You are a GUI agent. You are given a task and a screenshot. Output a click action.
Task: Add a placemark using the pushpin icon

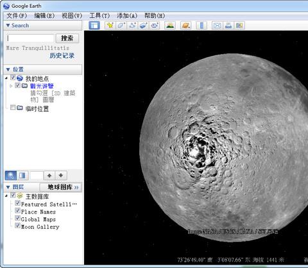(x=110, y=26)
